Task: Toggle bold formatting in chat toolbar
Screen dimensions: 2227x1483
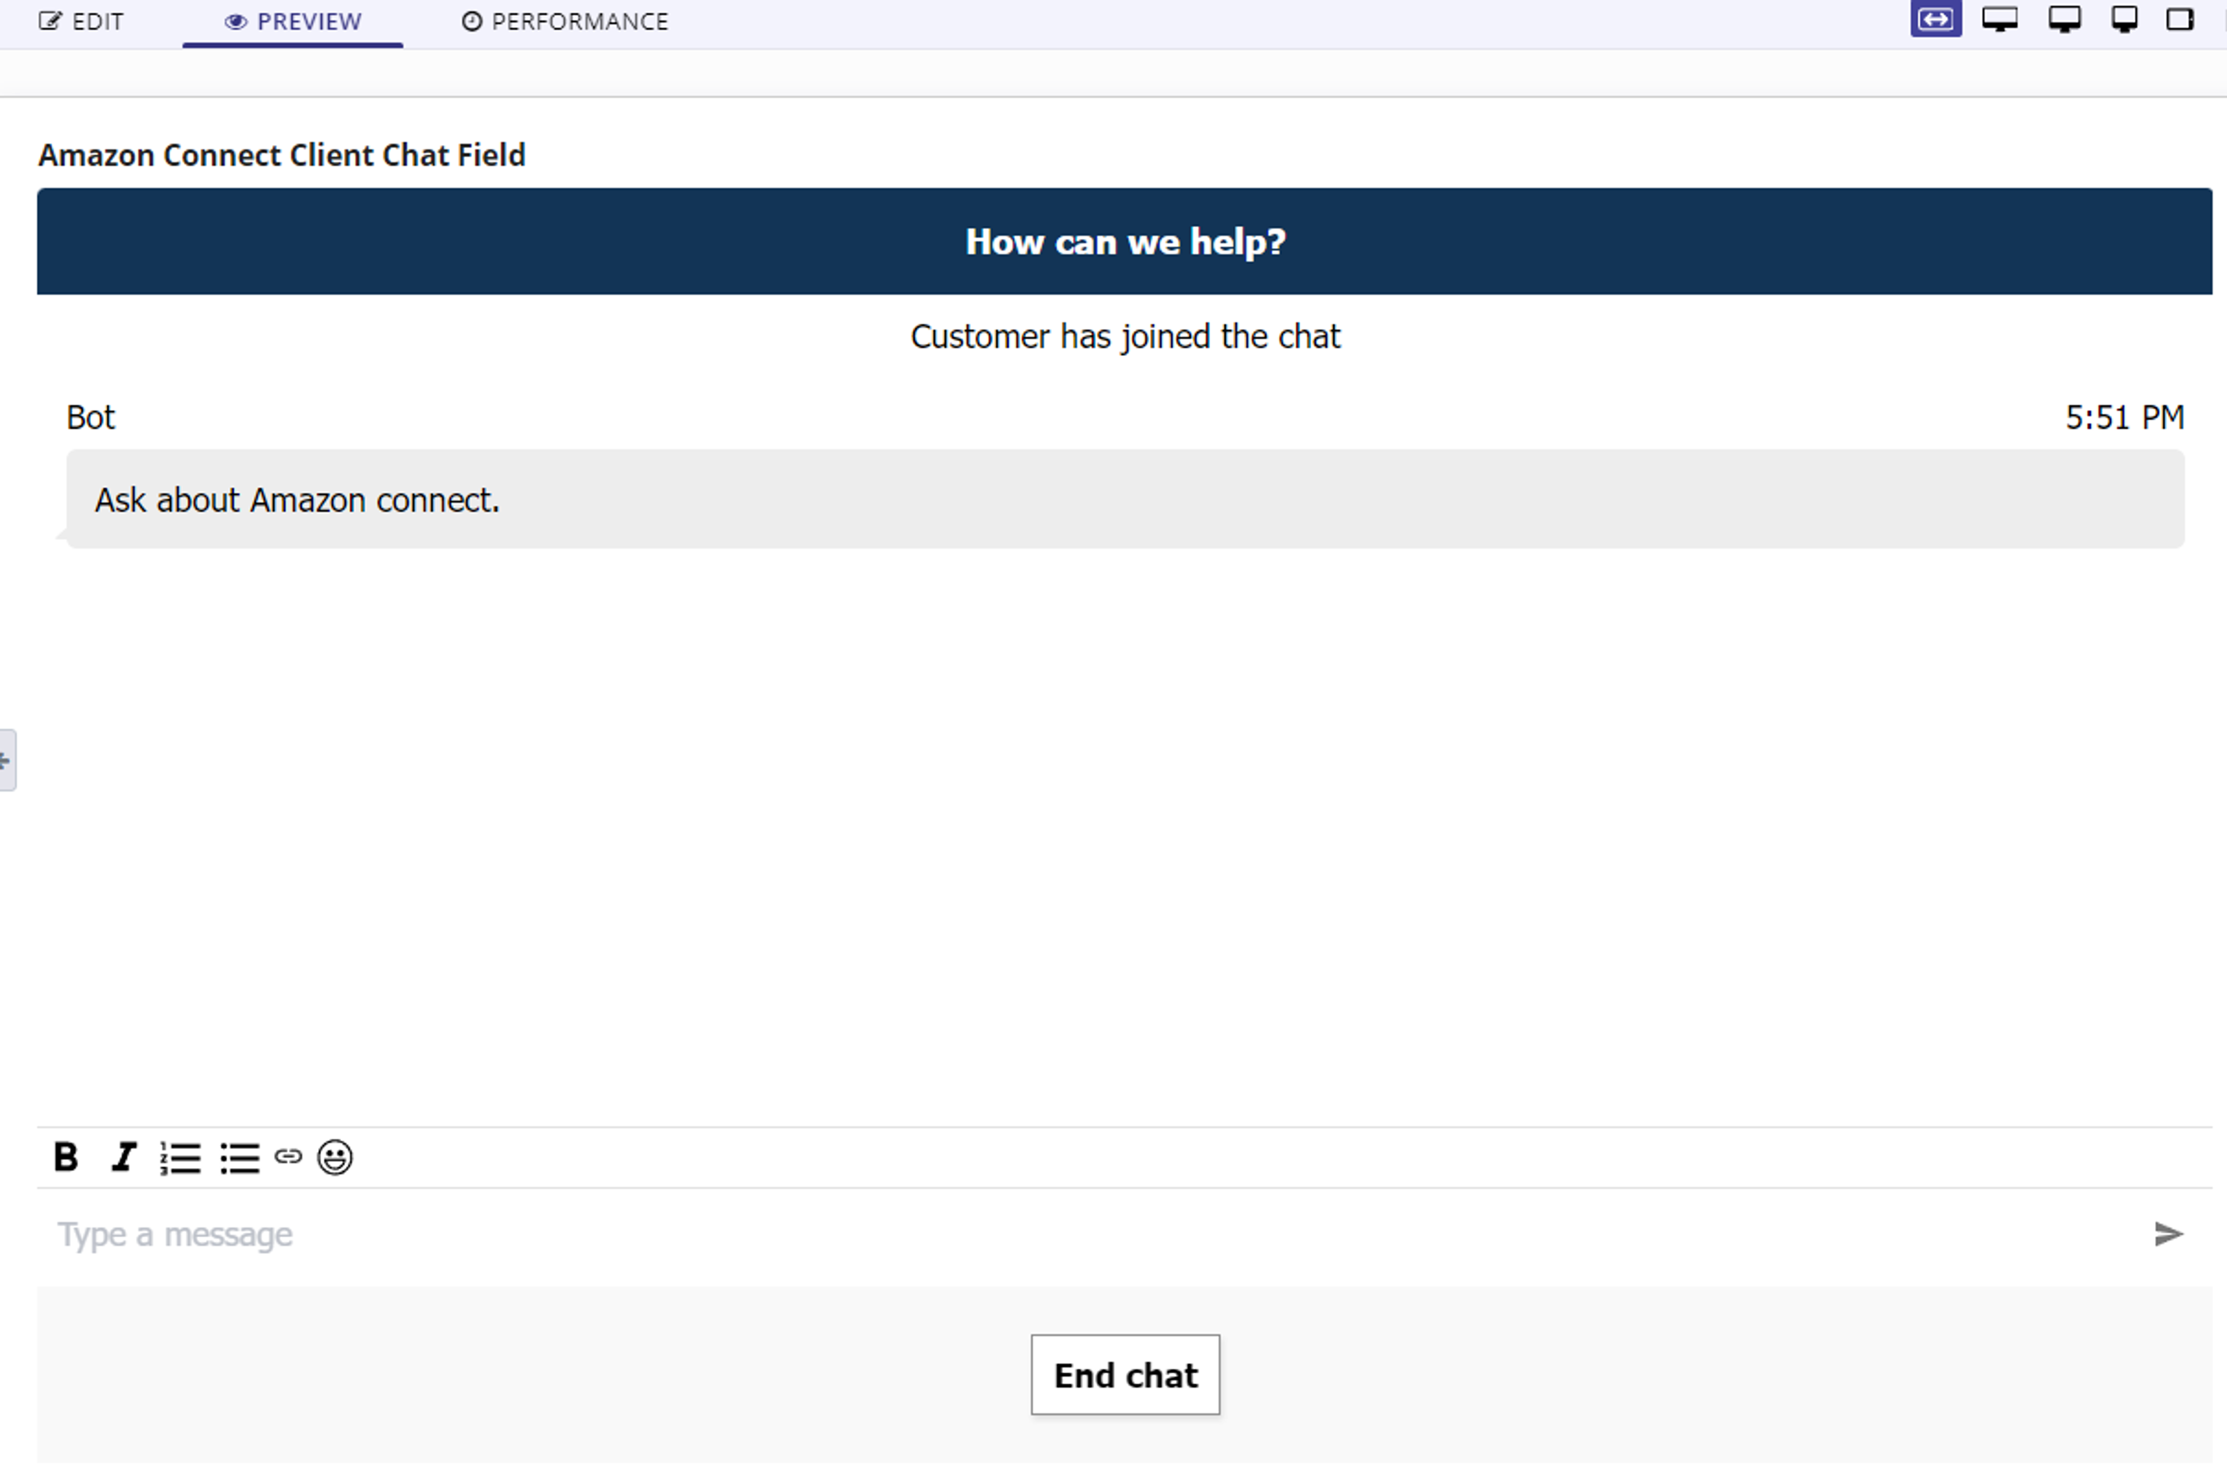Action: click(66, 1157)
